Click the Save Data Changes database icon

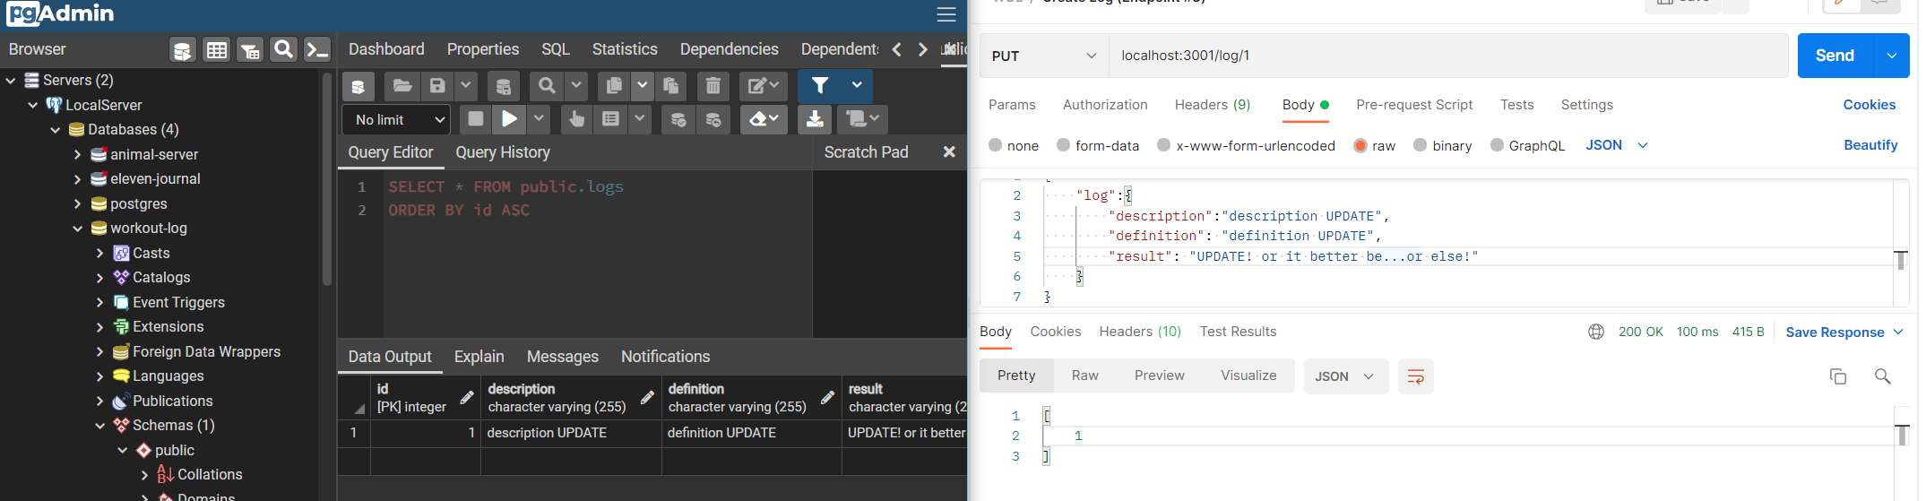pos(504,86)
